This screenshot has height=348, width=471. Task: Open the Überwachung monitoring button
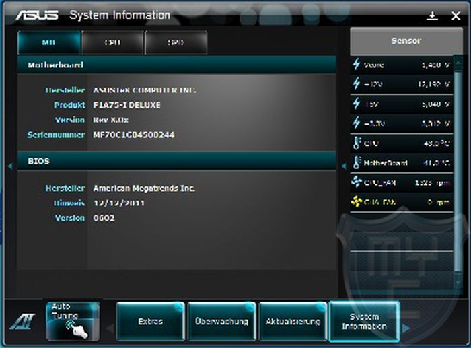point(221,321)
